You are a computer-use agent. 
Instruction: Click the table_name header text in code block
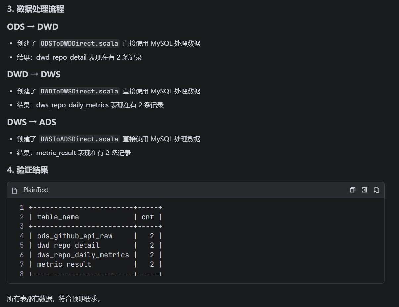58,217
